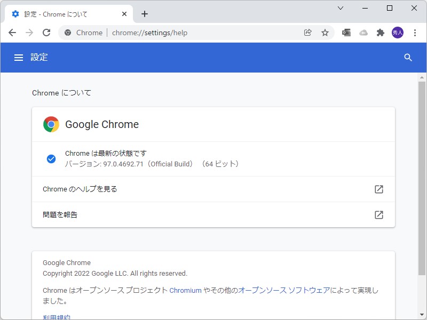The height and width of the screenshot is (320, 427).
Task: Click the external link icon beside 問題を報告
Action: (379, 215)
